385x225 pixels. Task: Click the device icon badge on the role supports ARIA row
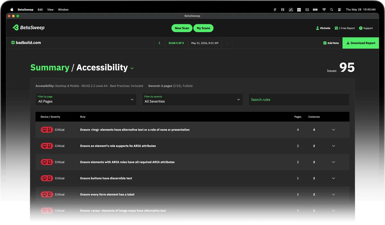click(x=47, y=146)
